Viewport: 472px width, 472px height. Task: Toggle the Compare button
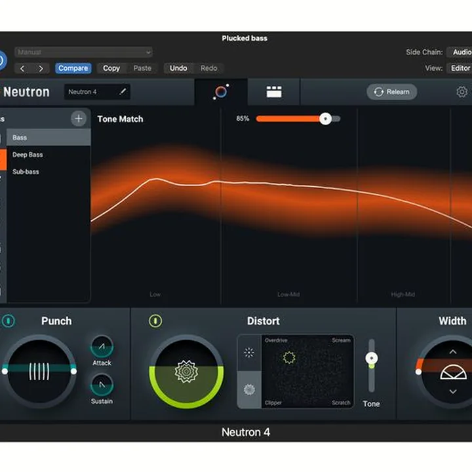coord(73,68)
